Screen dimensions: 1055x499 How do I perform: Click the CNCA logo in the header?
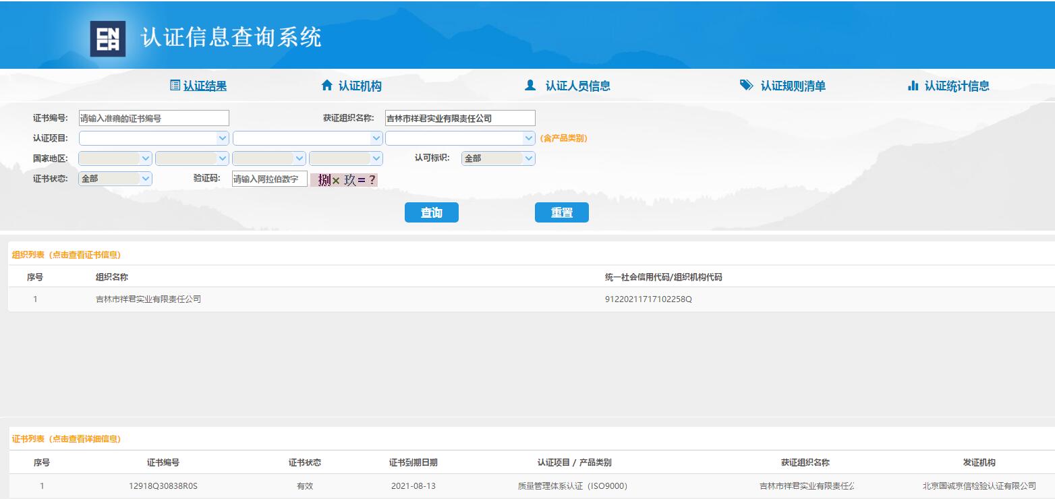pyautogui.click(x=107, y=39)
